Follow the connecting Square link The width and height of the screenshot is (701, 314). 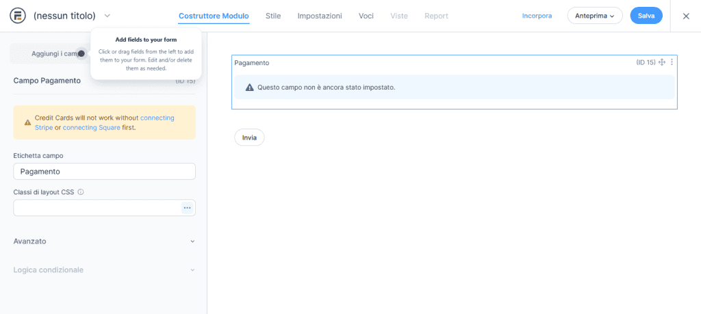tap(90, 127)
